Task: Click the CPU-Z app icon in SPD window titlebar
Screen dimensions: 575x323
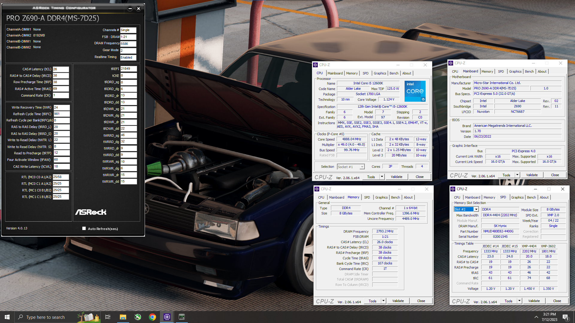Action: [453, 189]
